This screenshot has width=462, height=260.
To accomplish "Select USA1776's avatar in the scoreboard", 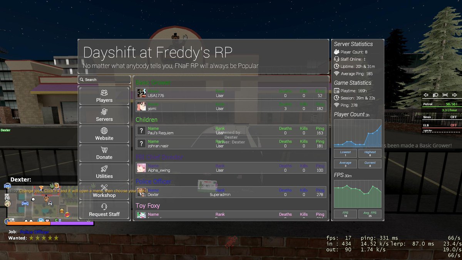I will [x=142, y=93].
